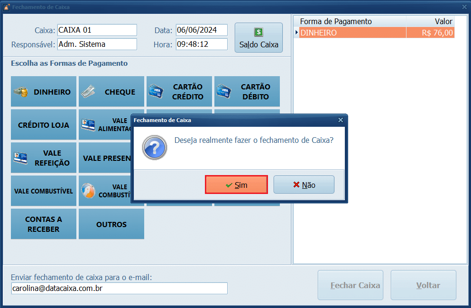471x308 pixels.
Task: Close the confirmation dialog with X
Action: 340,120
